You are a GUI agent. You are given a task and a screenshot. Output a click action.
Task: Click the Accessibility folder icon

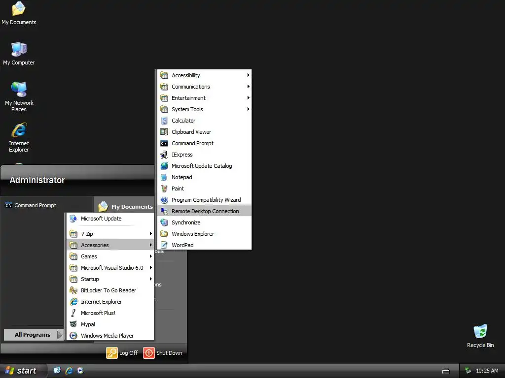[164, 75]
